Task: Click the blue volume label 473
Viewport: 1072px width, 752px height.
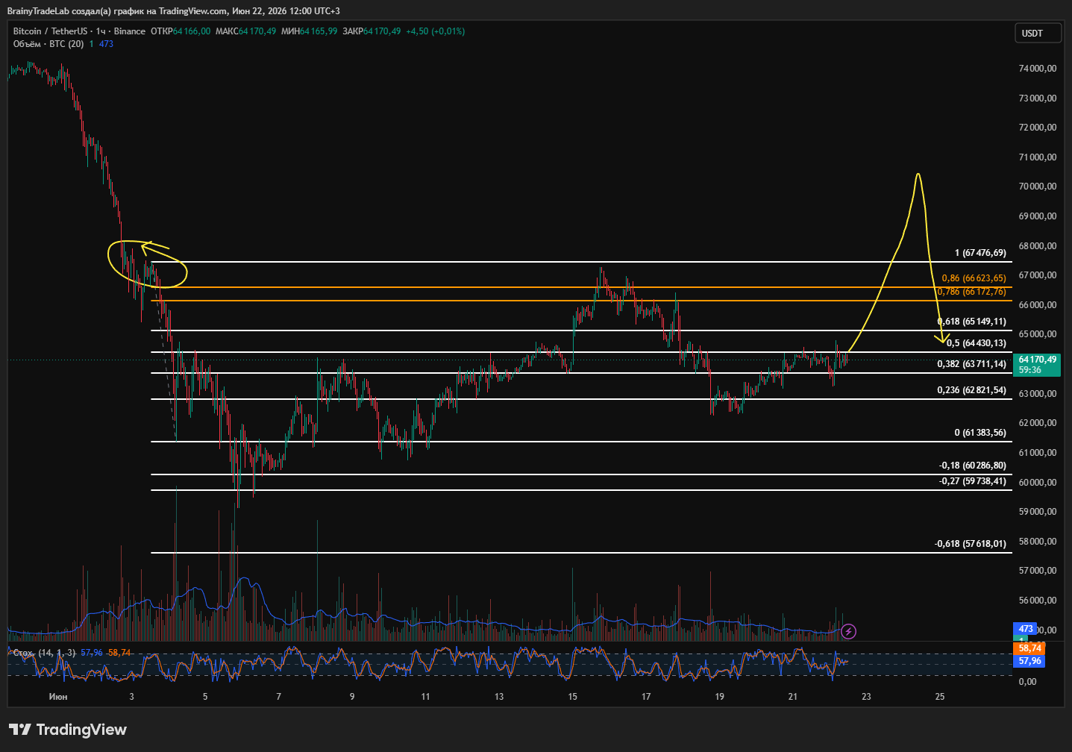Action: 1025,629
